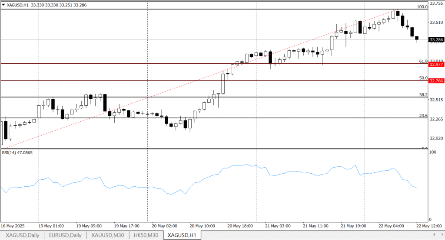Select the red 32.977 price level tag
Image resolution: width=445 pixels, height=240 pixels.
[436, 64]
